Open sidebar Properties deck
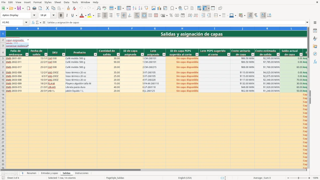320x180 pixels. pos(315,31)
